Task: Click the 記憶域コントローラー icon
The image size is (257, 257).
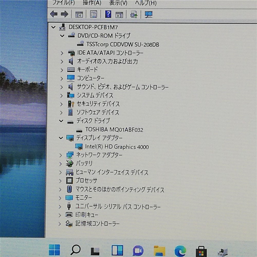Action: (x=69, y=223)
